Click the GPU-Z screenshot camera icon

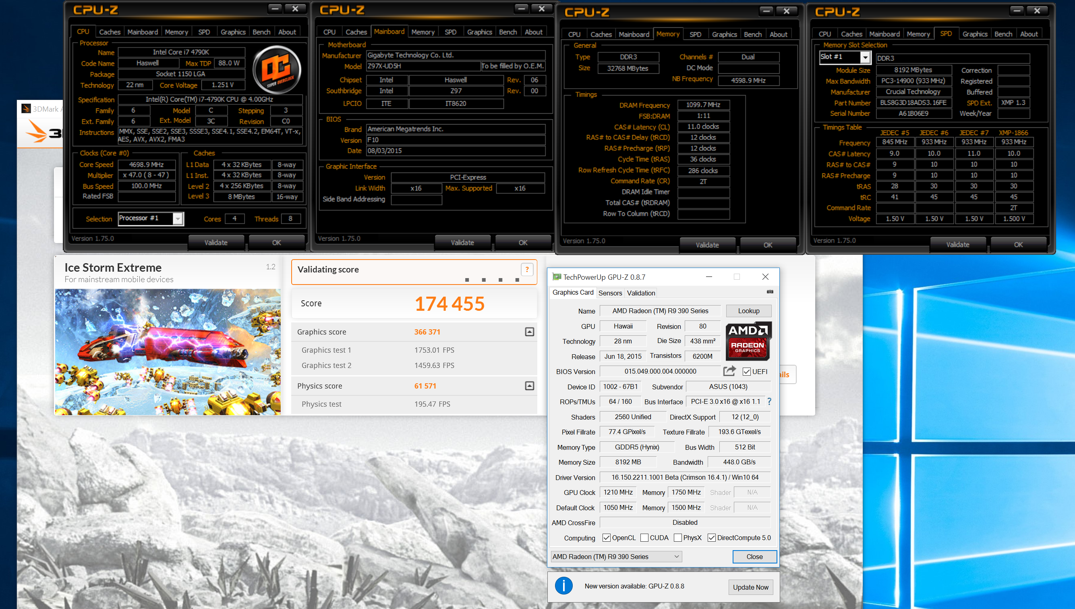tap(770, 292)
